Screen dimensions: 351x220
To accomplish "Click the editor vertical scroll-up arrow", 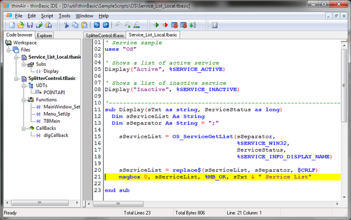I will tap(344, 45).
